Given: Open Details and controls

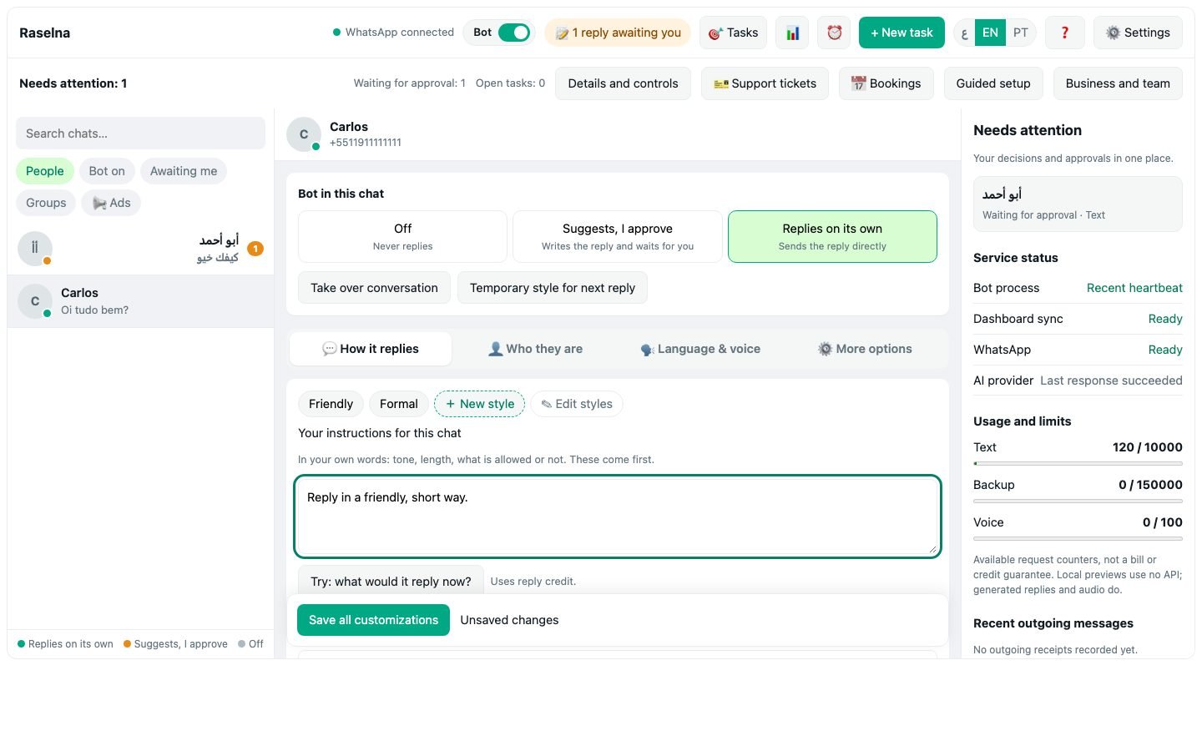Looking at the screenshot, I should (x=623, y=83).
